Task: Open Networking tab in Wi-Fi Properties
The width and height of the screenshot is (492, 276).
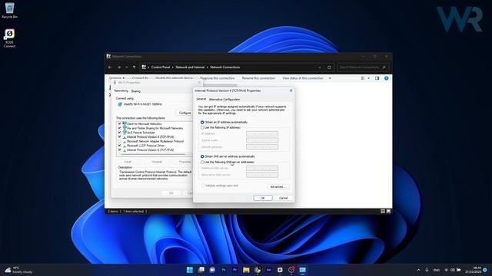Action: [x=121, y=90]
